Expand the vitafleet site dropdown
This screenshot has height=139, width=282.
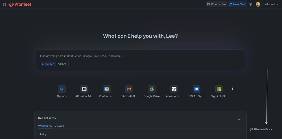pos(272,4)
